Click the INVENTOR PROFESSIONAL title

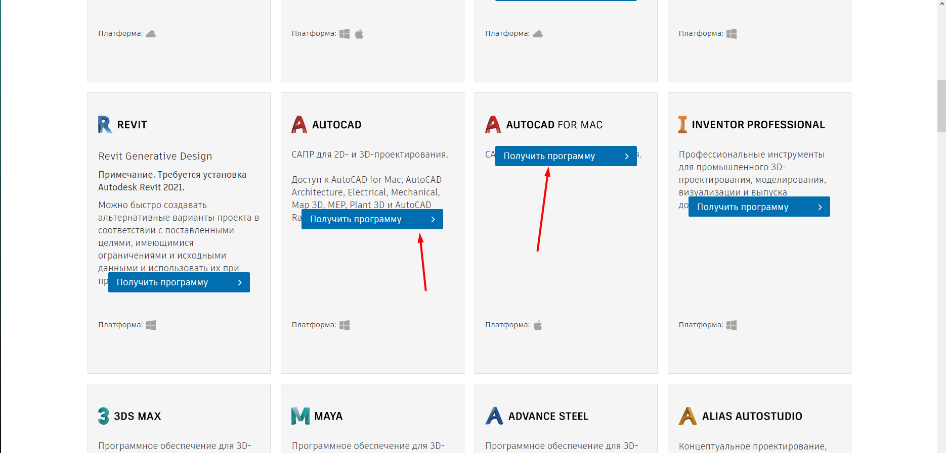(x=758, y=125)
